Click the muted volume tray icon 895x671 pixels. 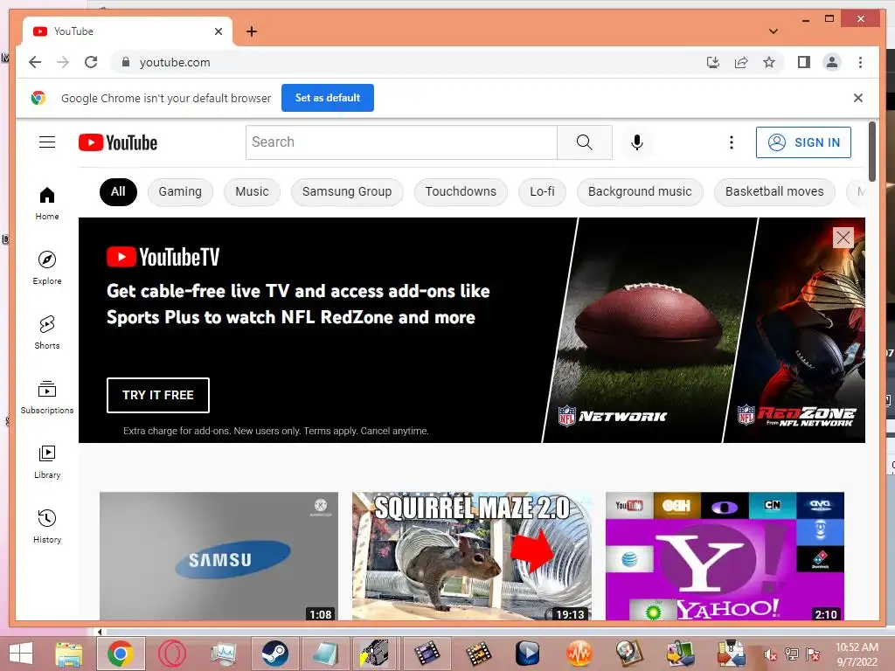point(770,654)
